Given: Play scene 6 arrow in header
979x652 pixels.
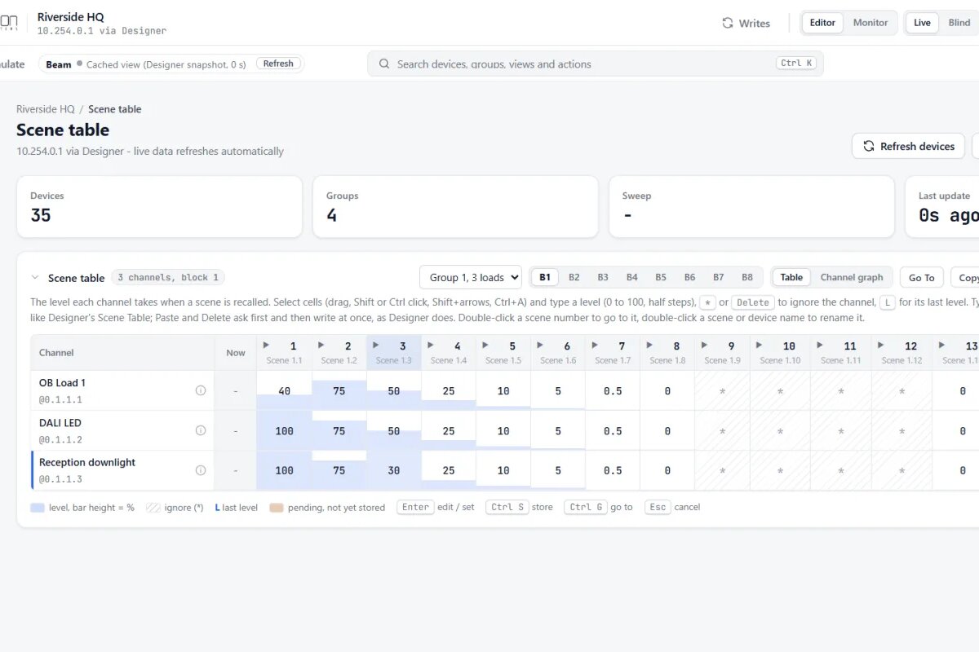Looking at the screenshot, I should 540,346.
